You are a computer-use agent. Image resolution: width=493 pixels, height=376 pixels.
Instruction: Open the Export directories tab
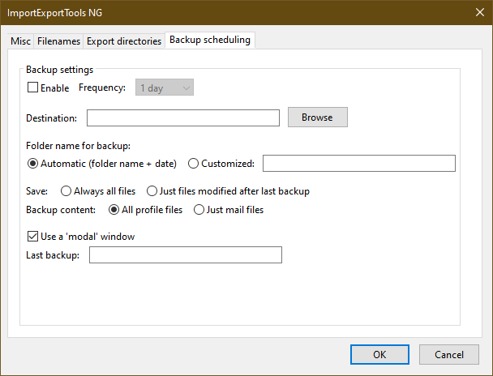(x=124, y=41)
